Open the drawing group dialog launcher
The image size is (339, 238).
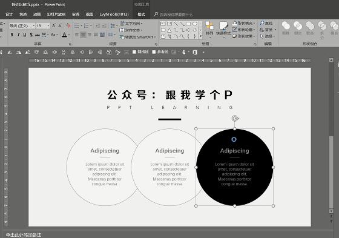click(255, 44)
